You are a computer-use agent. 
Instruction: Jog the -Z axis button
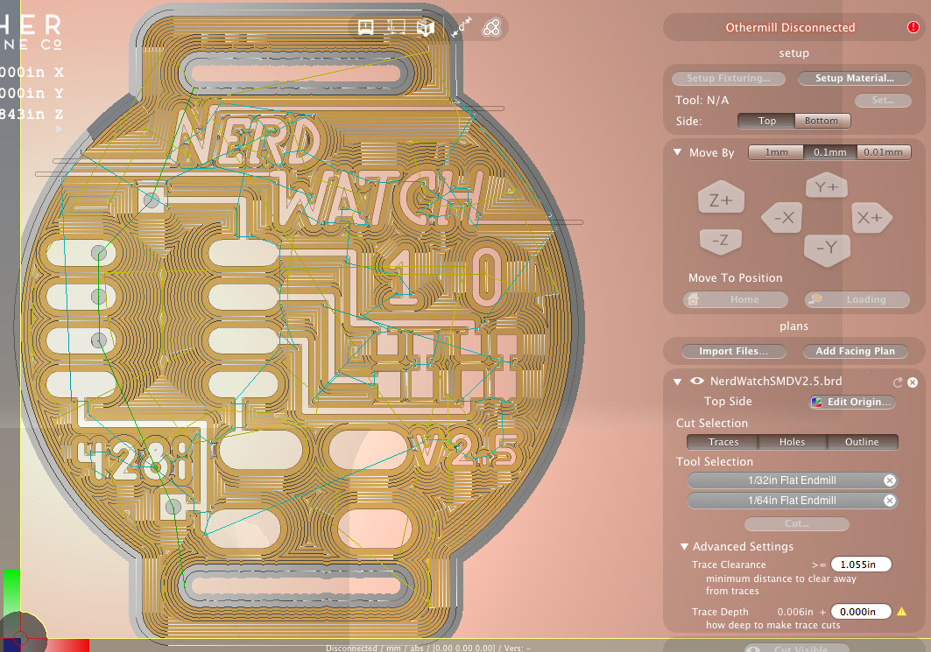pyautogui.click(x=720, y=241)
